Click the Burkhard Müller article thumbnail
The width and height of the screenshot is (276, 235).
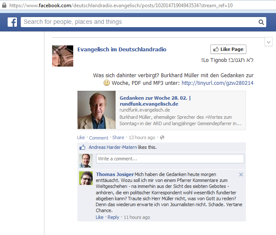[97, 110]
